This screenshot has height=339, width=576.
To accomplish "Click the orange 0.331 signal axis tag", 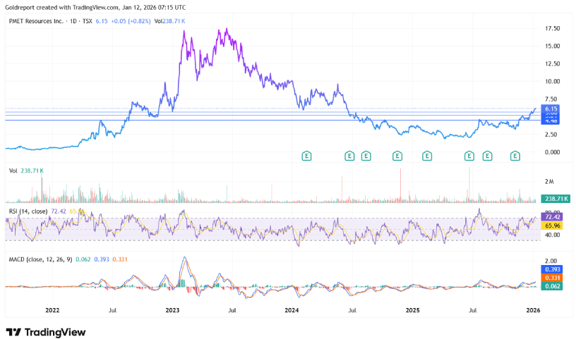I will pos(551,278).
